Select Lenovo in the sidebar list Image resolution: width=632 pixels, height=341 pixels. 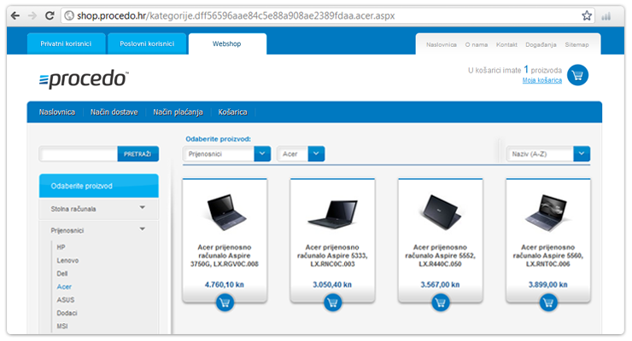click(x=67, y=260)
